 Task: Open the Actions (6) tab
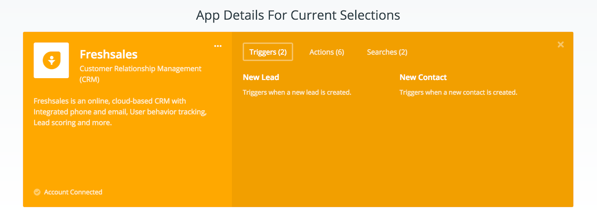pyautogui.click(x=326, y=52)
